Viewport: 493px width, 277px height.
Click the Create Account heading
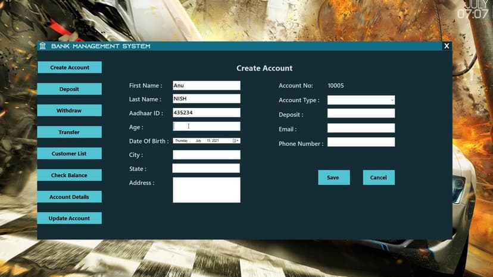pos(264,68)
